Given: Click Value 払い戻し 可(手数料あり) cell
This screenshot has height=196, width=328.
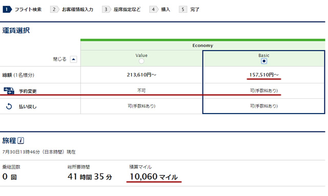Looking at the screenshot, I should tap(141, 106).
